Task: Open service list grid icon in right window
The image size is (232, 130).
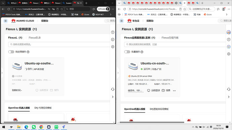Action: coord(121,21)
